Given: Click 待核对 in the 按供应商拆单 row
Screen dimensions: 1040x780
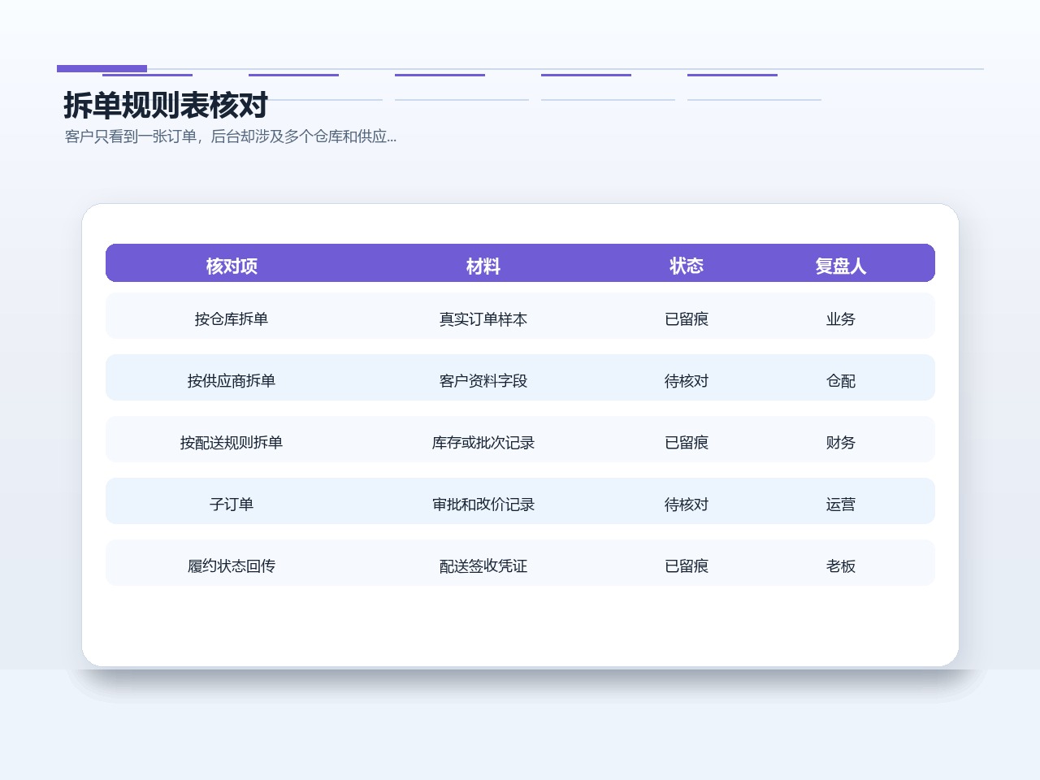Looking at the screenshot, I should (x=687, y=381).
